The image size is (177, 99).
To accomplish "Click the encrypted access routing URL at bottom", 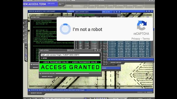I will [69, 90].
